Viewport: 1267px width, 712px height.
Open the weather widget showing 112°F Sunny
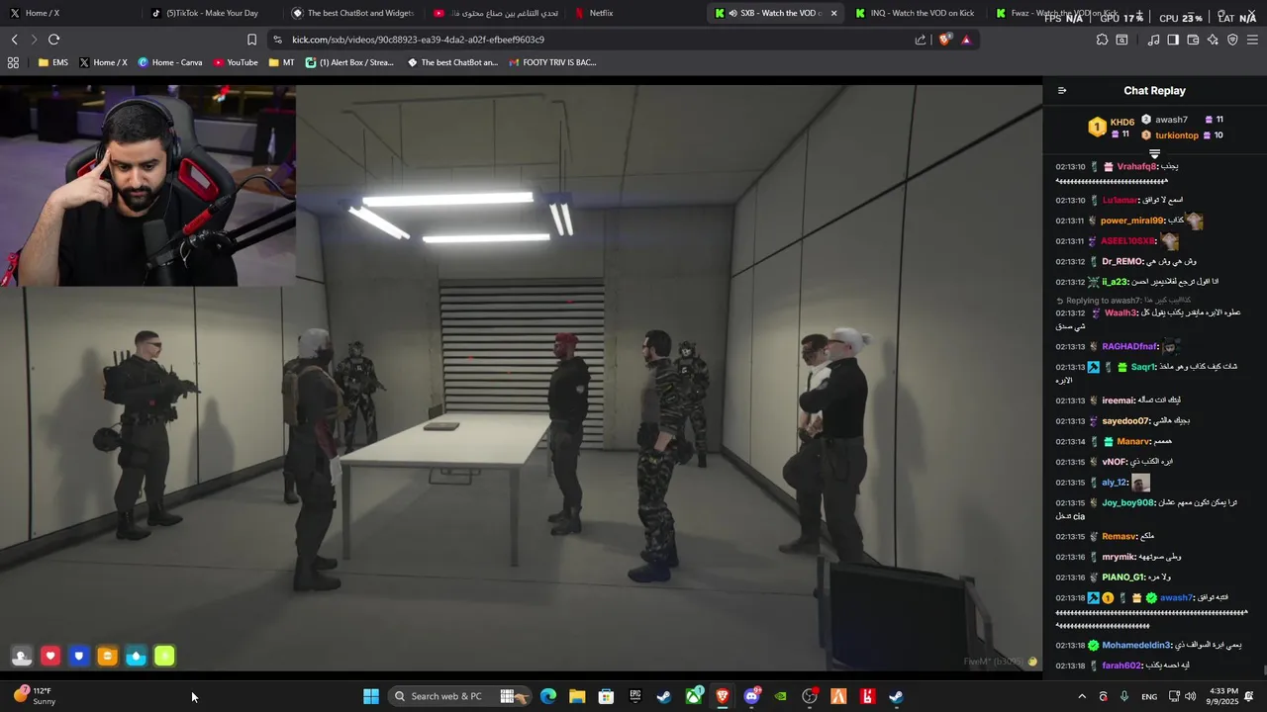tap(34, 696)
